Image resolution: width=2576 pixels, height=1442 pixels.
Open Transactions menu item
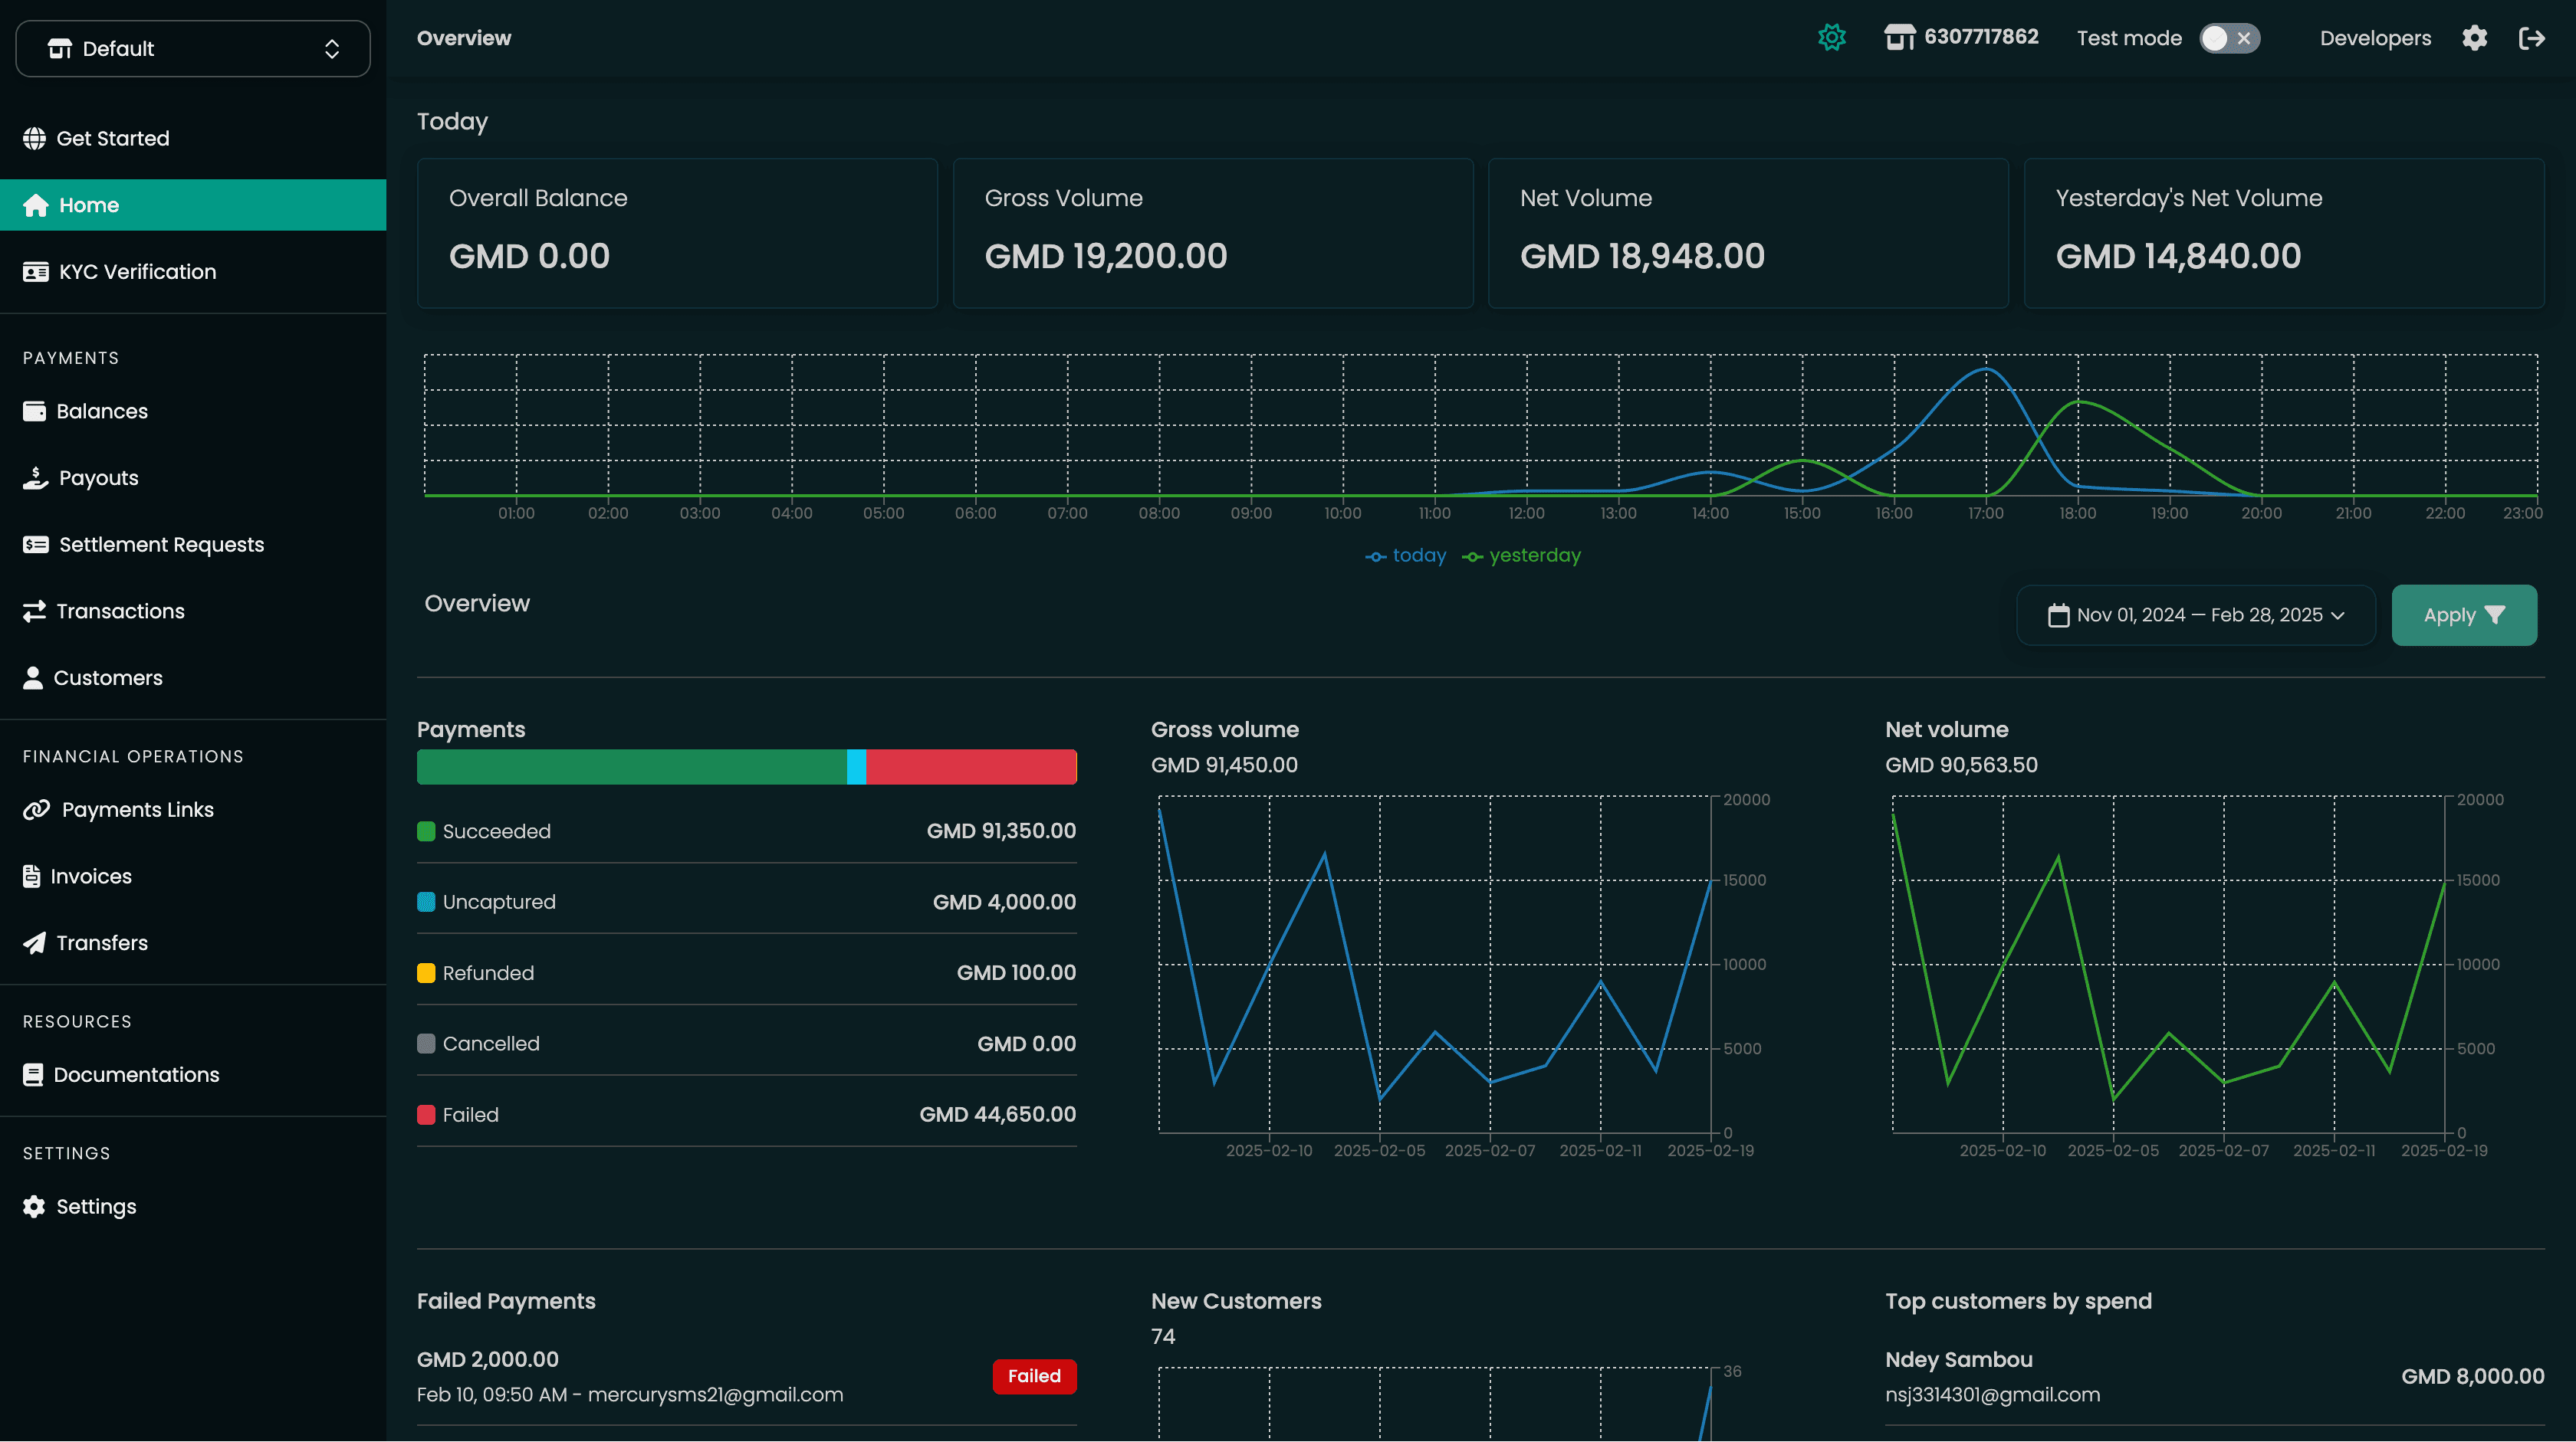(193, 611)
